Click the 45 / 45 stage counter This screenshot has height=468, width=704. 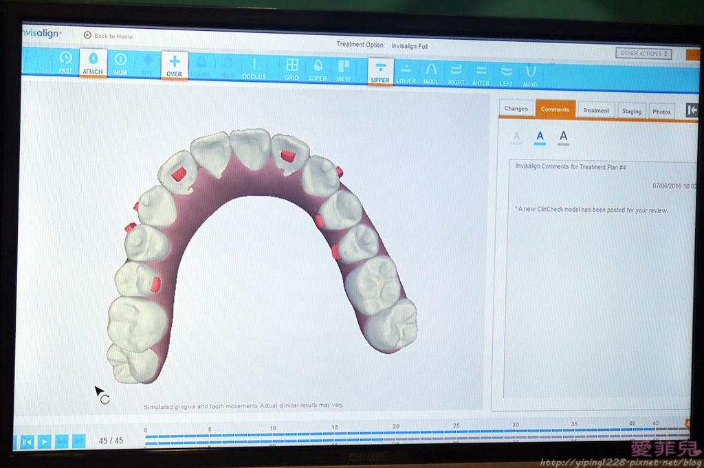click(x=111, y=441)
